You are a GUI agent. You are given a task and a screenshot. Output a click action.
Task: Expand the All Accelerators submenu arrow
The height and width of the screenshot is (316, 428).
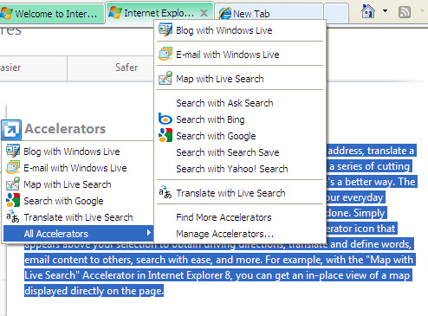[x=148, y=233]
